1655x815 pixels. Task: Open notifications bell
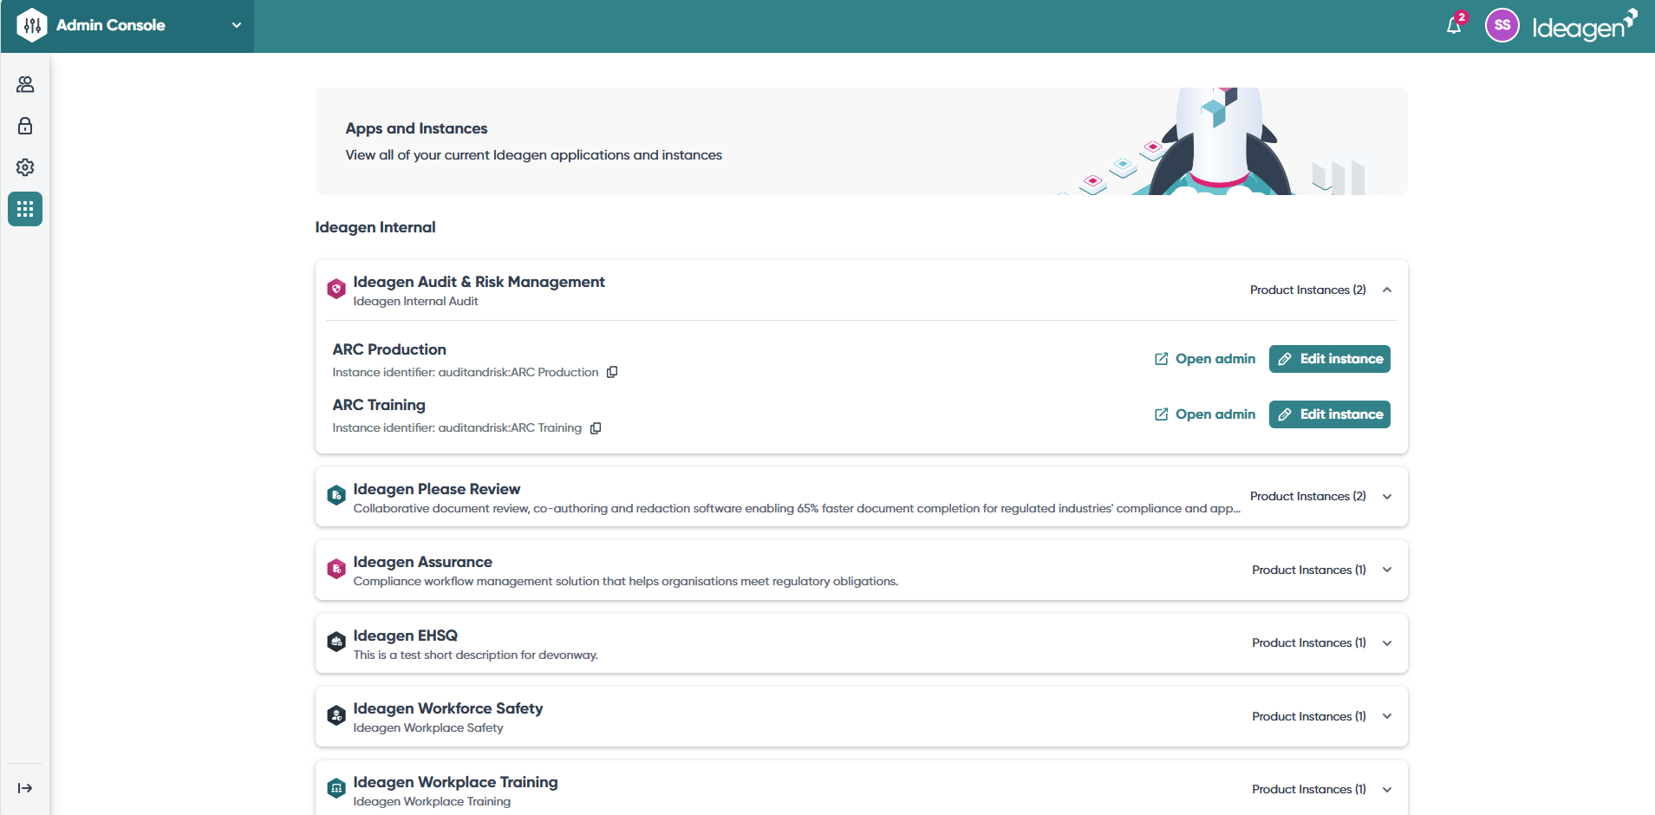(x=1454, y=26)
